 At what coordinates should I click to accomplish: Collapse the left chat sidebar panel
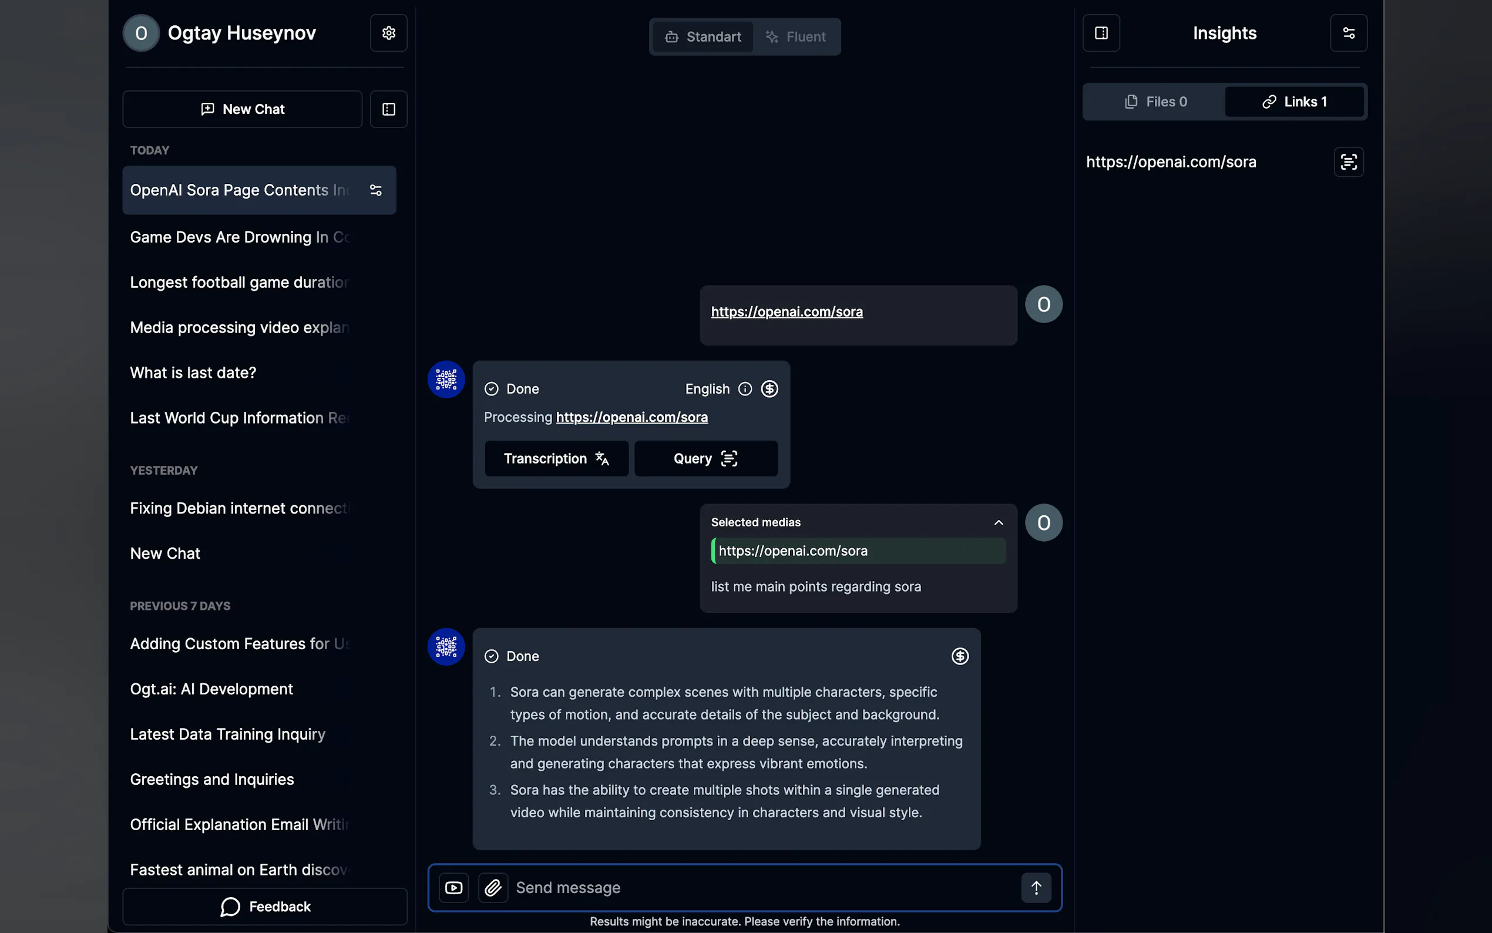[x=389, y=109]
